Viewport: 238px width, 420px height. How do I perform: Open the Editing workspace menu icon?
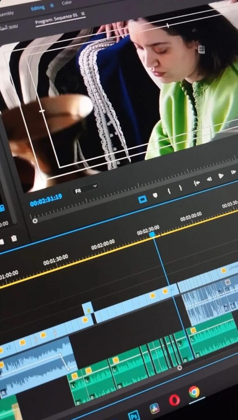(52, 5)
